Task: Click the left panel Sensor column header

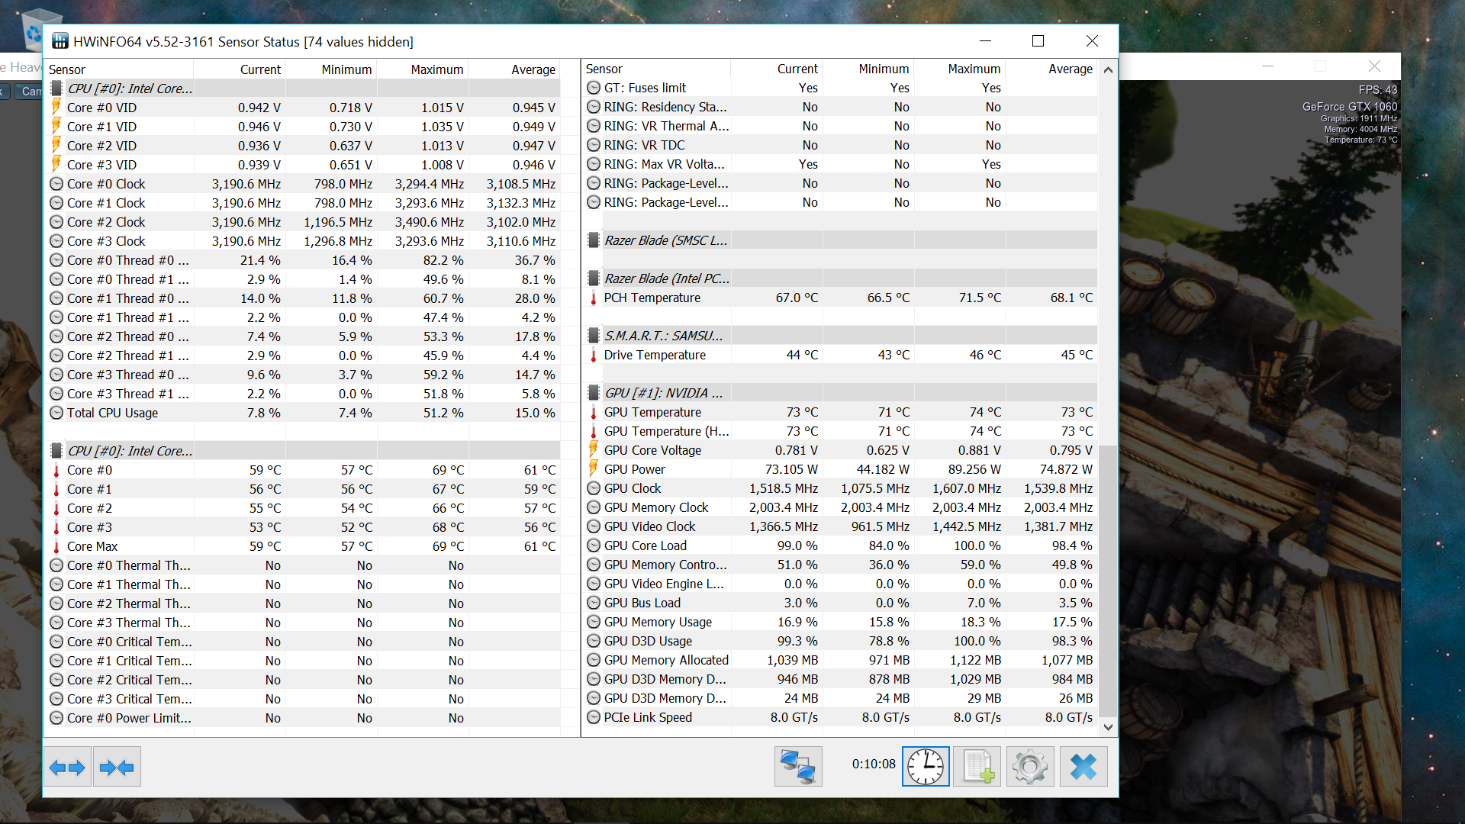Action: [119, 69]
